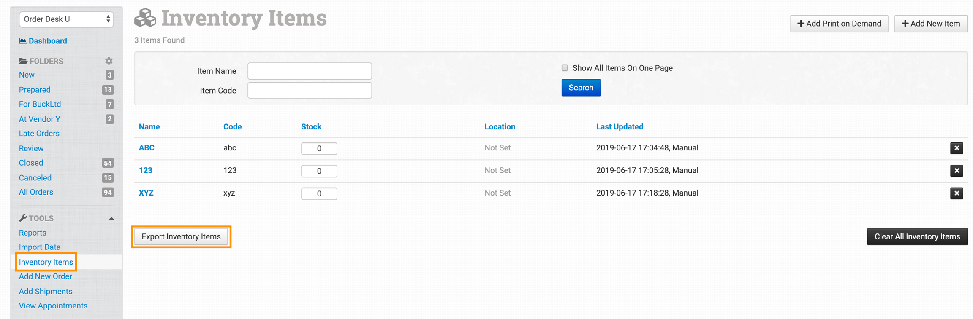Click the blue Search button
The height and width of the screenshot is (319, 973).
(x=581, y=88)
